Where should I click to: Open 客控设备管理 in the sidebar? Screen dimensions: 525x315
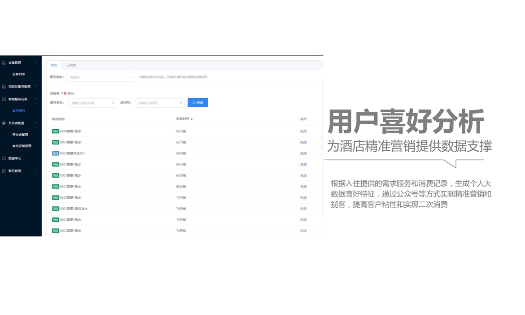click(22, 146)
